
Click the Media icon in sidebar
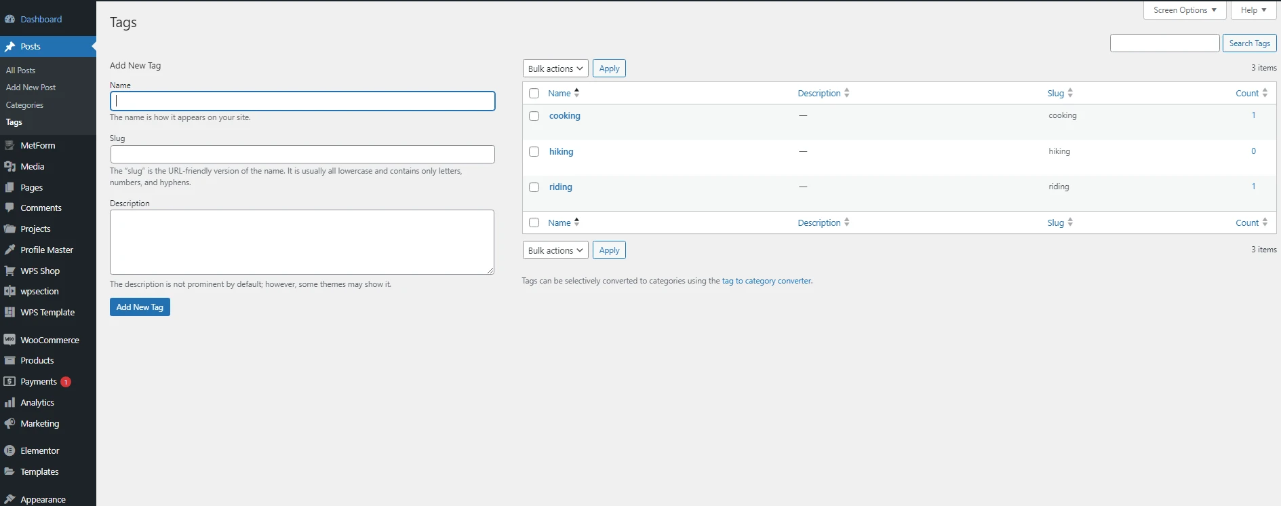tap(9, 166)
